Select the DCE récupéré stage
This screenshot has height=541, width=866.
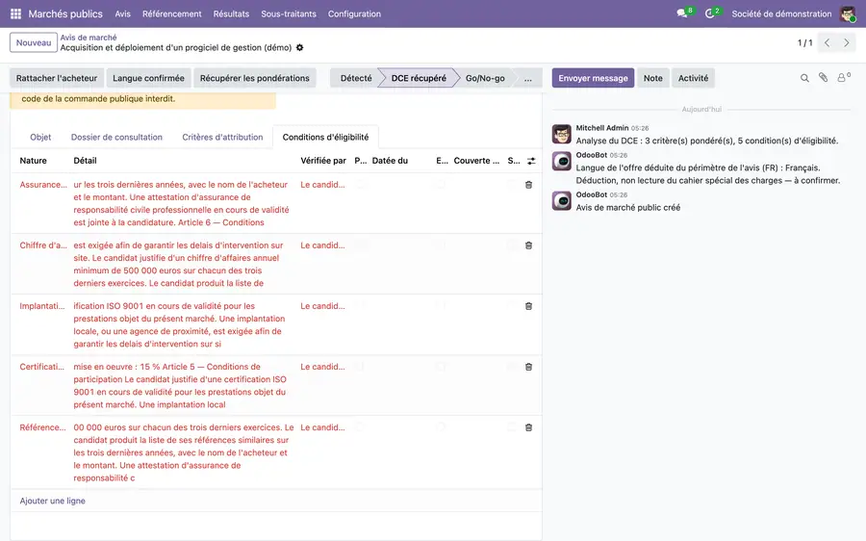(x=419, y=78)
